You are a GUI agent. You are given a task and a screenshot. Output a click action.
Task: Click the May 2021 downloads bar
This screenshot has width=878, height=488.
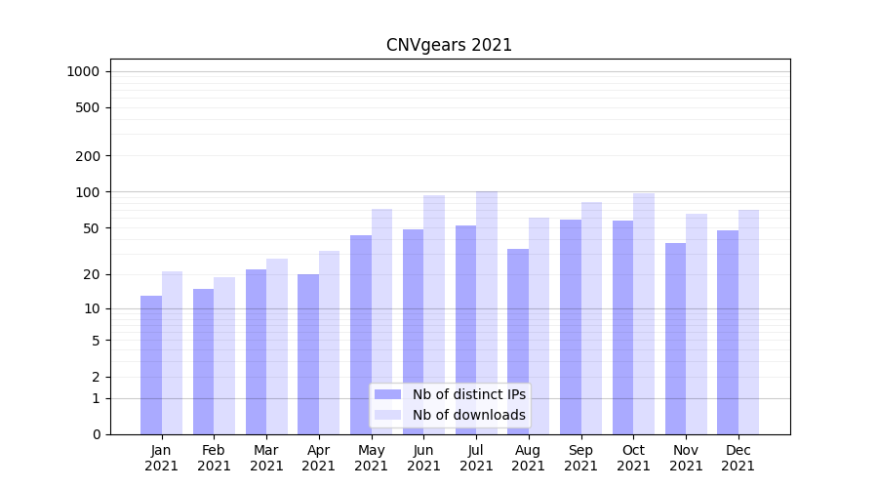coord(381,321)
